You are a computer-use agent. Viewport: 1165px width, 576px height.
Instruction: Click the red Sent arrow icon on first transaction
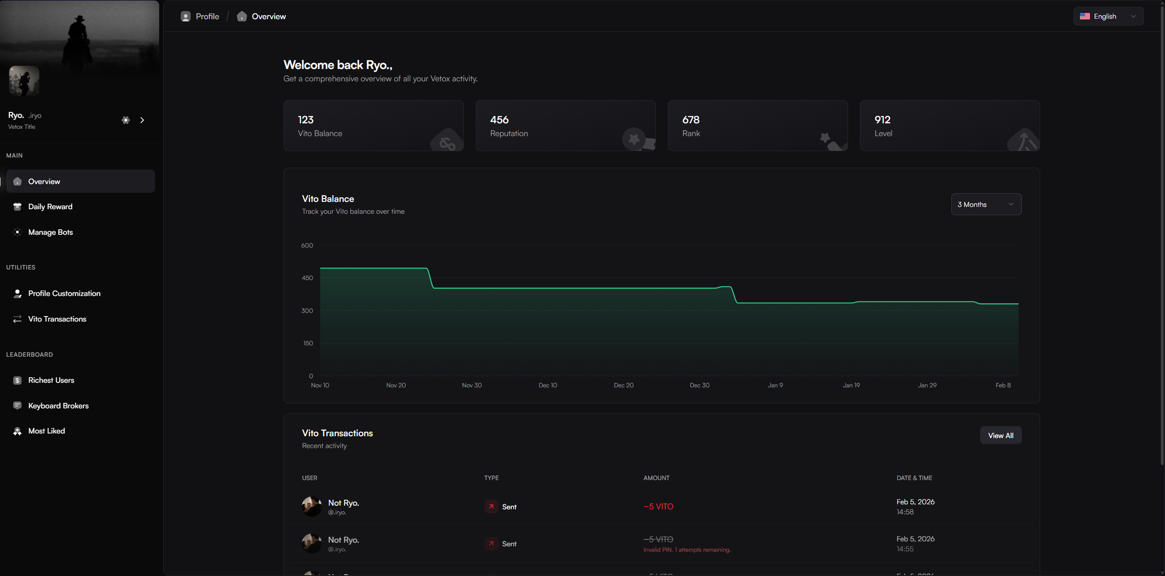[x=491, y=507]
